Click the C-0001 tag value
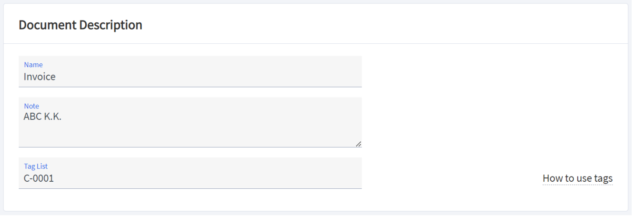 pyautogui.click(x=39, y=178)
